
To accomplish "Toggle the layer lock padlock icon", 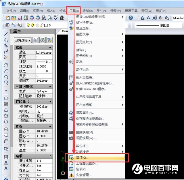I will coord(41,25).
